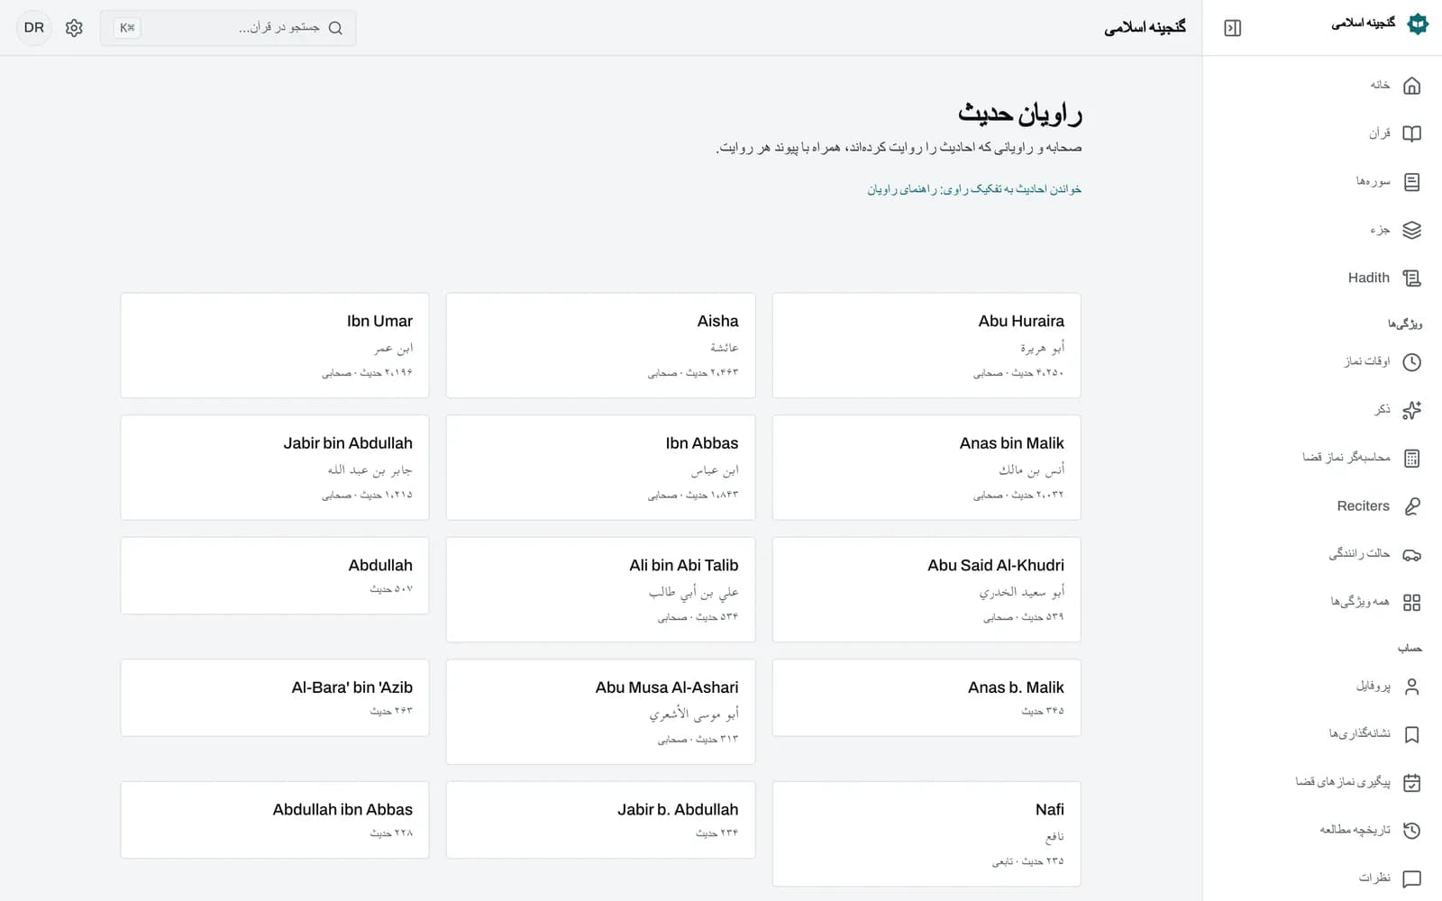Click Reciters label in sidebar

click(1363, 506)
